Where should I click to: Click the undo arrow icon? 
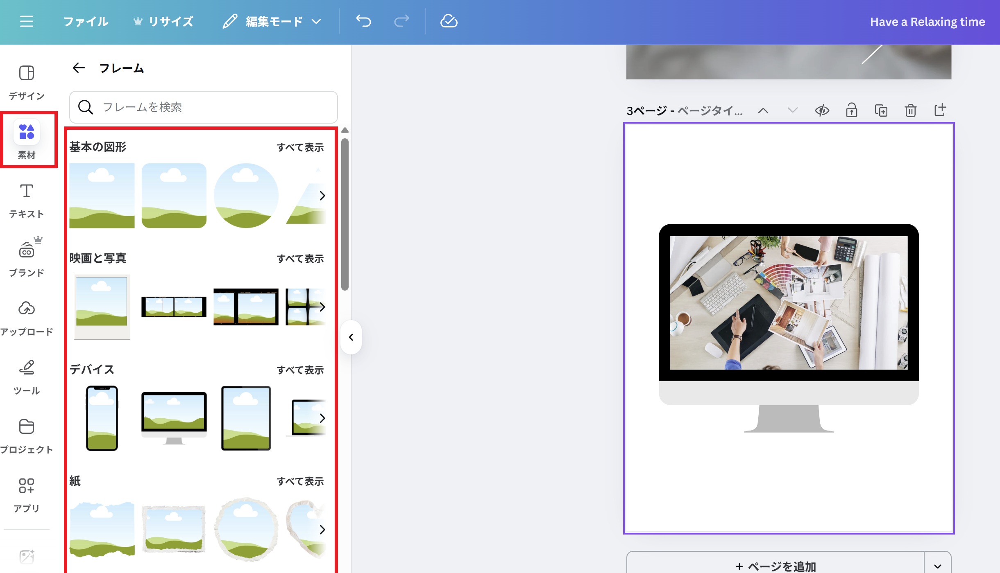(x=363, y=21)
